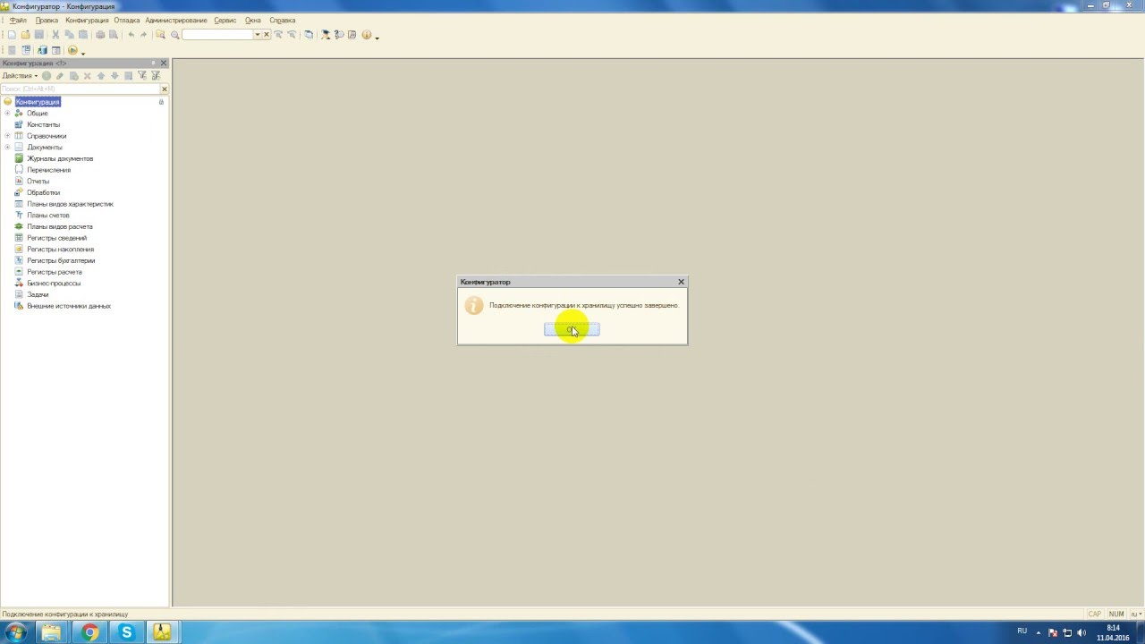Open the toolbar search field dropdown
This screenshot has width=1145, height=644.
click(x=258, y=35)
